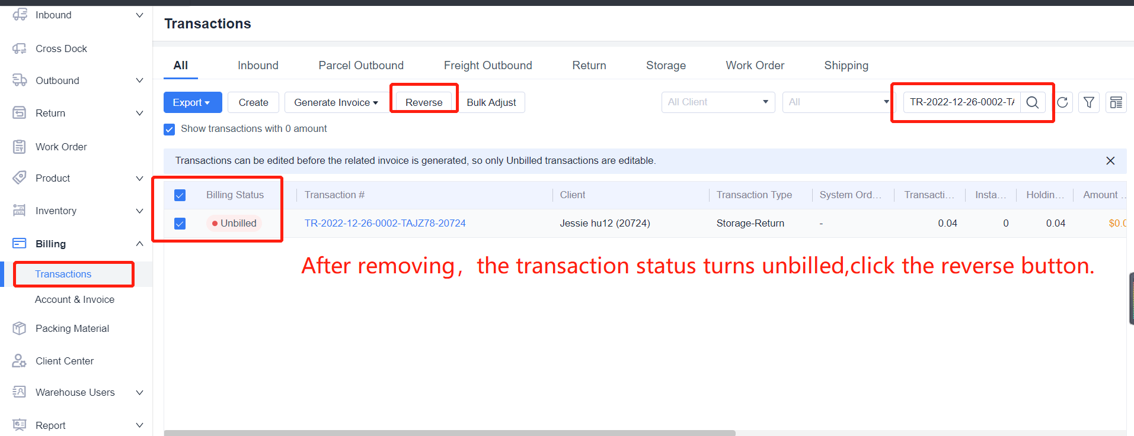Click the Client column header
1134x436 pixels.
(573, 195)
